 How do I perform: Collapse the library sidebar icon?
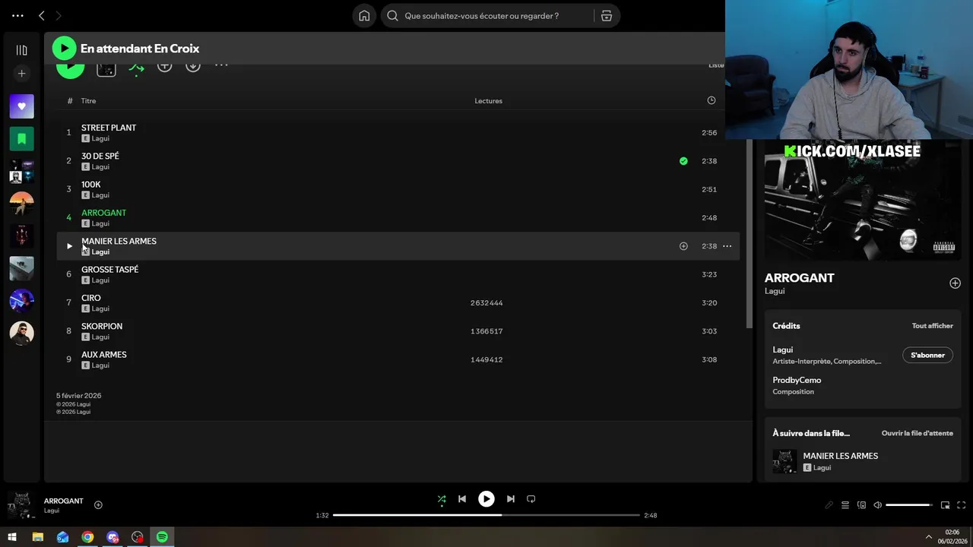pyautogui.click(x=21, y=50)
